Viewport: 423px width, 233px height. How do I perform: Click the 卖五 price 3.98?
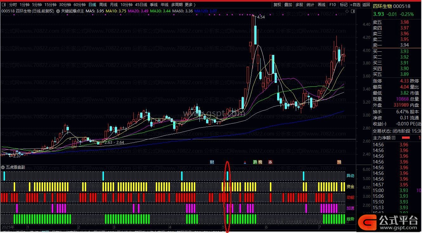click(404, 22)
